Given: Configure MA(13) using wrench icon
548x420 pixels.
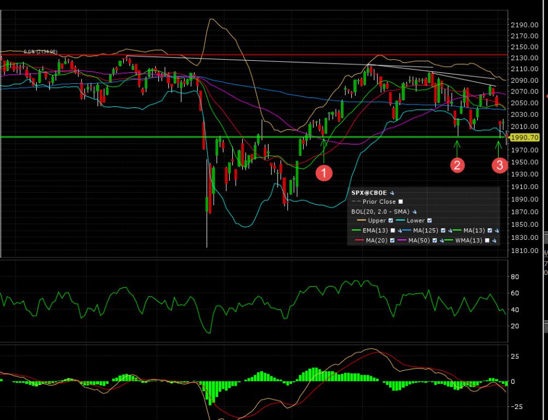Looking at the screenshot, I should 496,231.
